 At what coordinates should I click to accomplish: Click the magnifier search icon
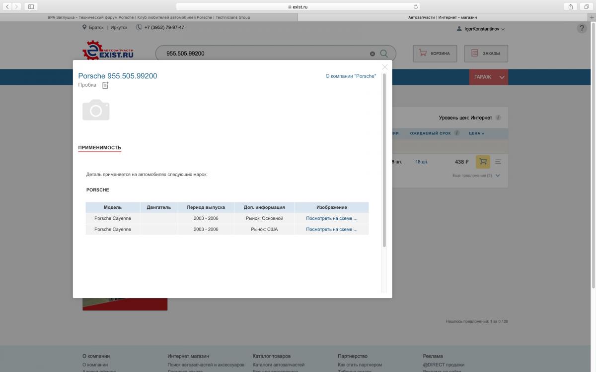(x=384, y=54)
